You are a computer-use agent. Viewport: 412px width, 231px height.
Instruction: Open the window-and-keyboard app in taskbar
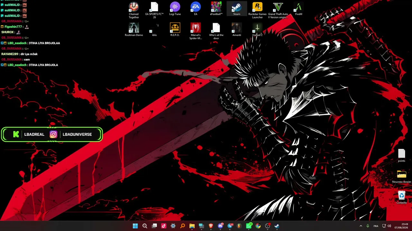(201, 226)
